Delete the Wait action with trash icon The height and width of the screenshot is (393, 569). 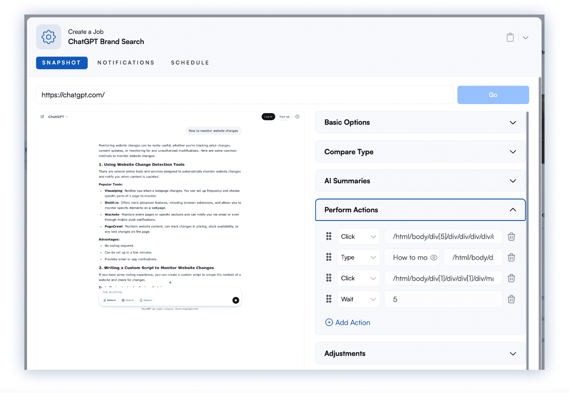511,299
